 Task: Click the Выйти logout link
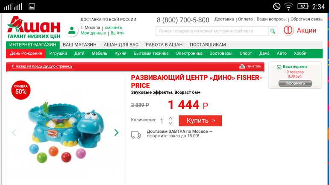click(x=117, y=33)
